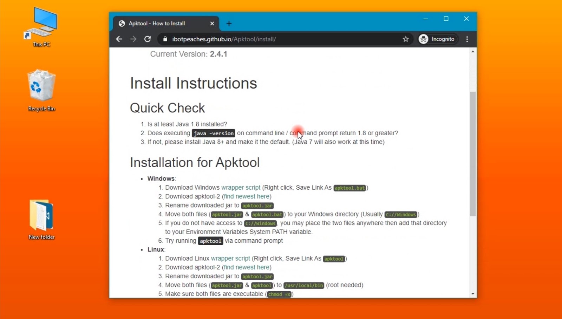Reload the current page

(x=147, y=39)
